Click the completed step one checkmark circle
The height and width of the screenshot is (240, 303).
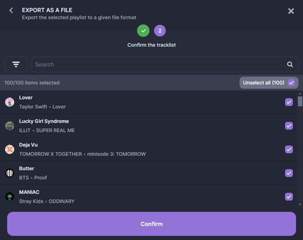point(143,31)
